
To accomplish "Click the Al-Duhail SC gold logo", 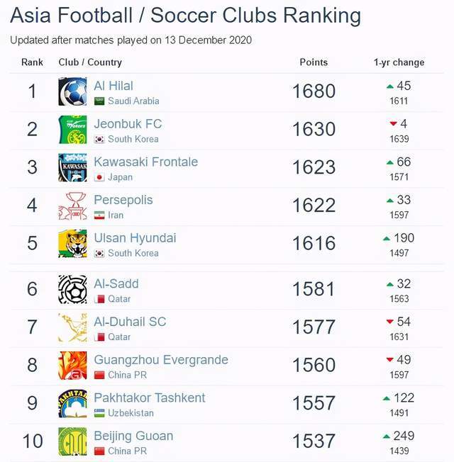I will 72,327.
